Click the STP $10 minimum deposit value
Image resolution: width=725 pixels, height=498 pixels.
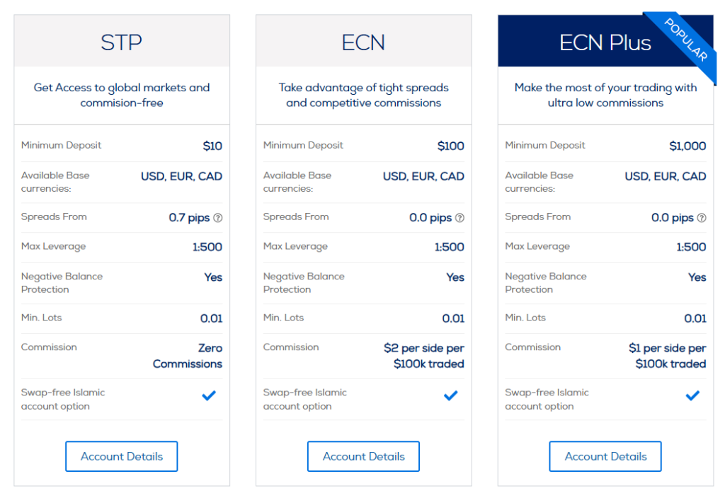pos(212,146)
